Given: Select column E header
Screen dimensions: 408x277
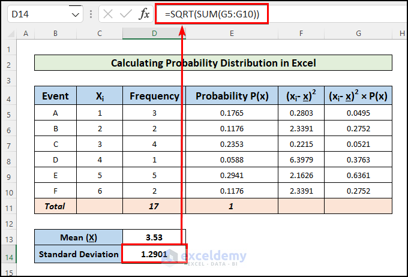Looking at the screenshot, I should [x=232, y=34].
